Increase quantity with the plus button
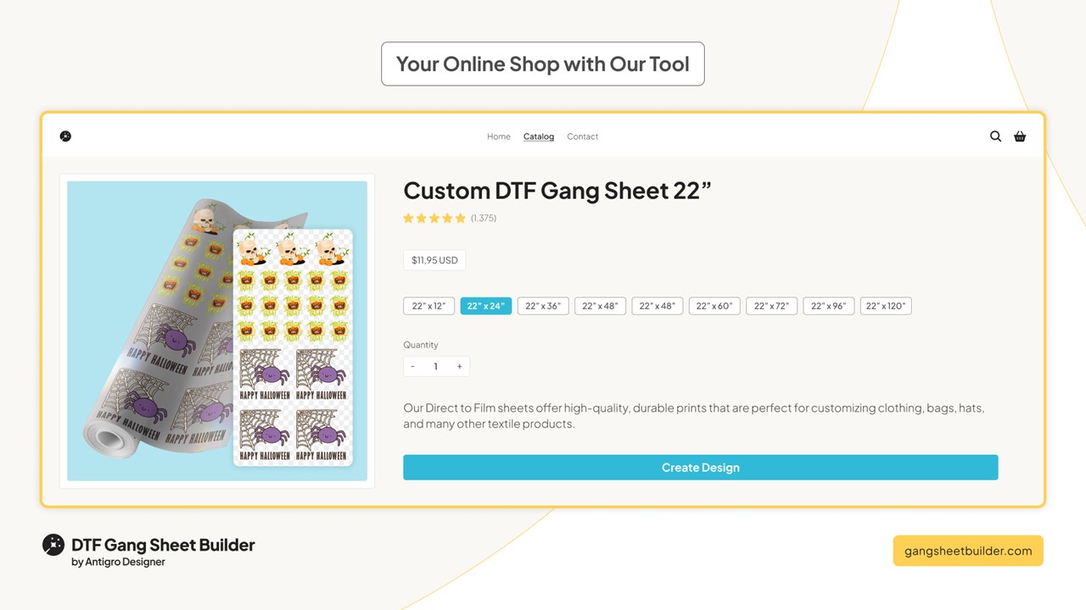 tap(459, 367)
